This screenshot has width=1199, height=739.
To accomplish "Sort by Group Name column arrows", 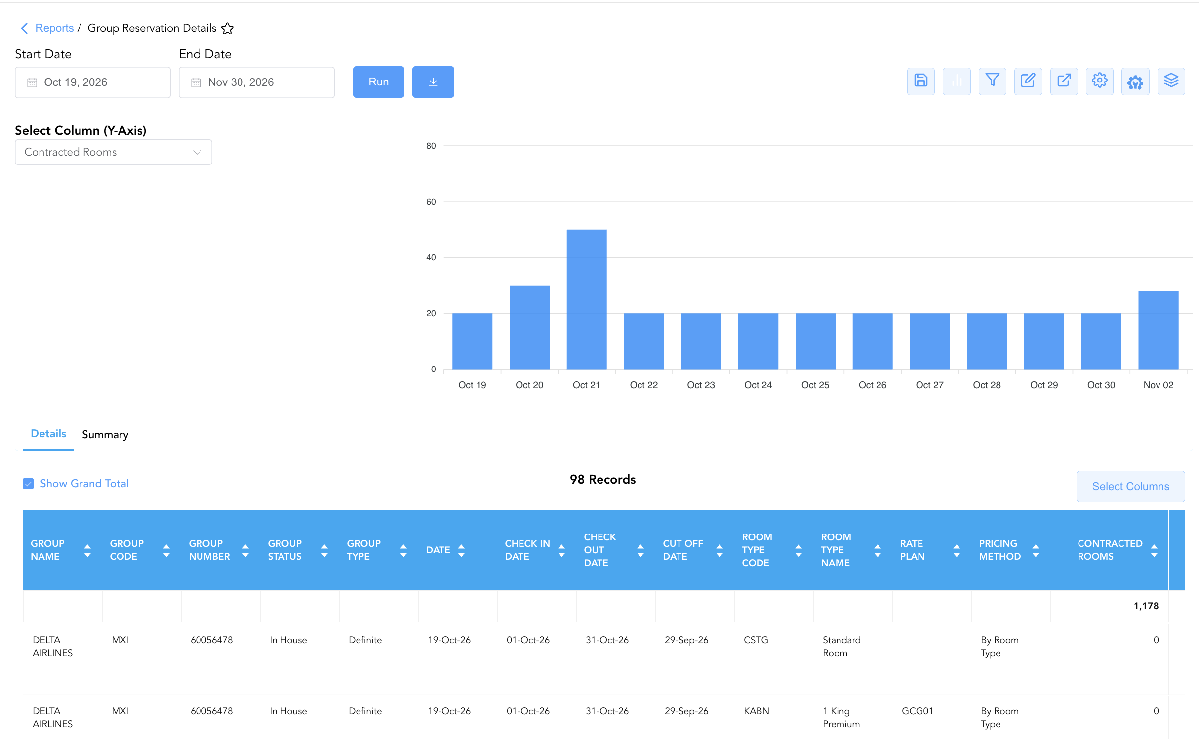I will (x=87, y=550).
